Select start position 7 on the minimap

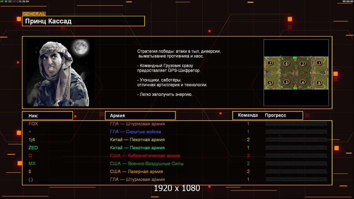[270, 63]
